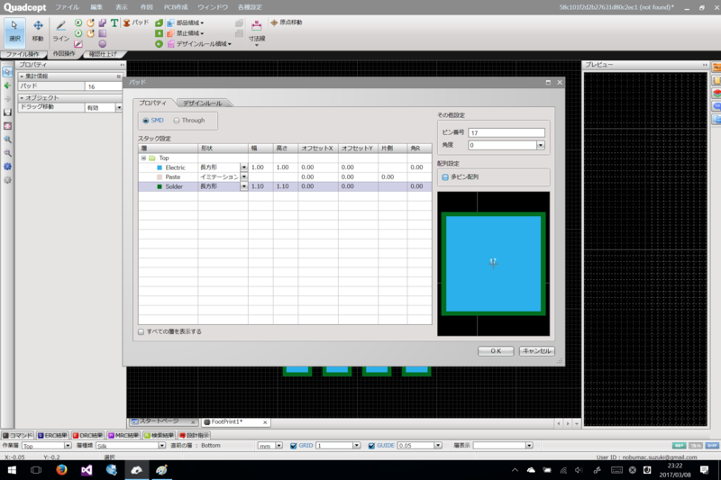Viewport: 721px width, 480px height.
Task: Open the GRID value dropdown
Action: coord(356,446)
